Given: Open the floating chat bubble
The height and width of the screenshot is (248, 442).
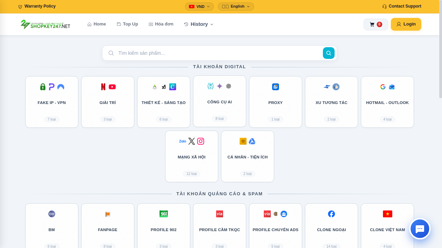Looking at the screenshot, I should tap(420, 229).
